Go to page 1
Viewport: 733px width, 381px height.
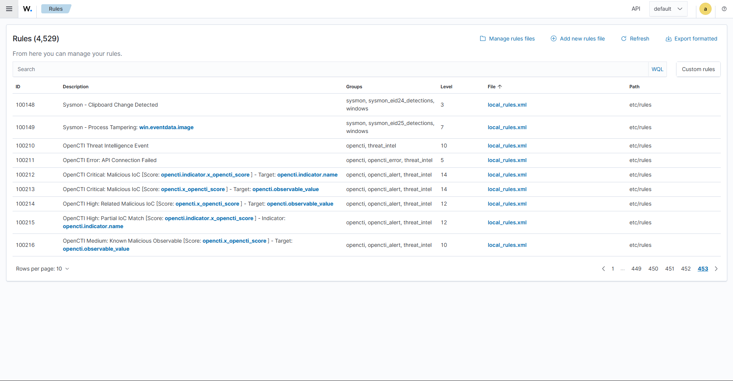[613, 269]
